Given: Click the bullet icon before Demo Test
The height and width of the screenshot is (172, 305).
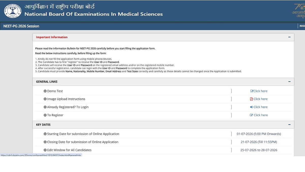Looking at the screenshot, I should coord(45,91).
